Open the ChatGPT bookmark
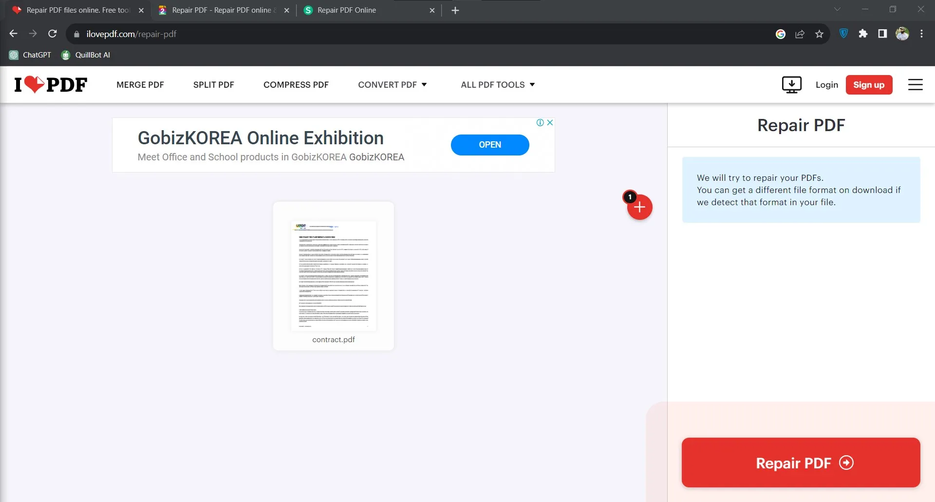Image resolution: width=935 pixels, height=502 pixels. 30,55
